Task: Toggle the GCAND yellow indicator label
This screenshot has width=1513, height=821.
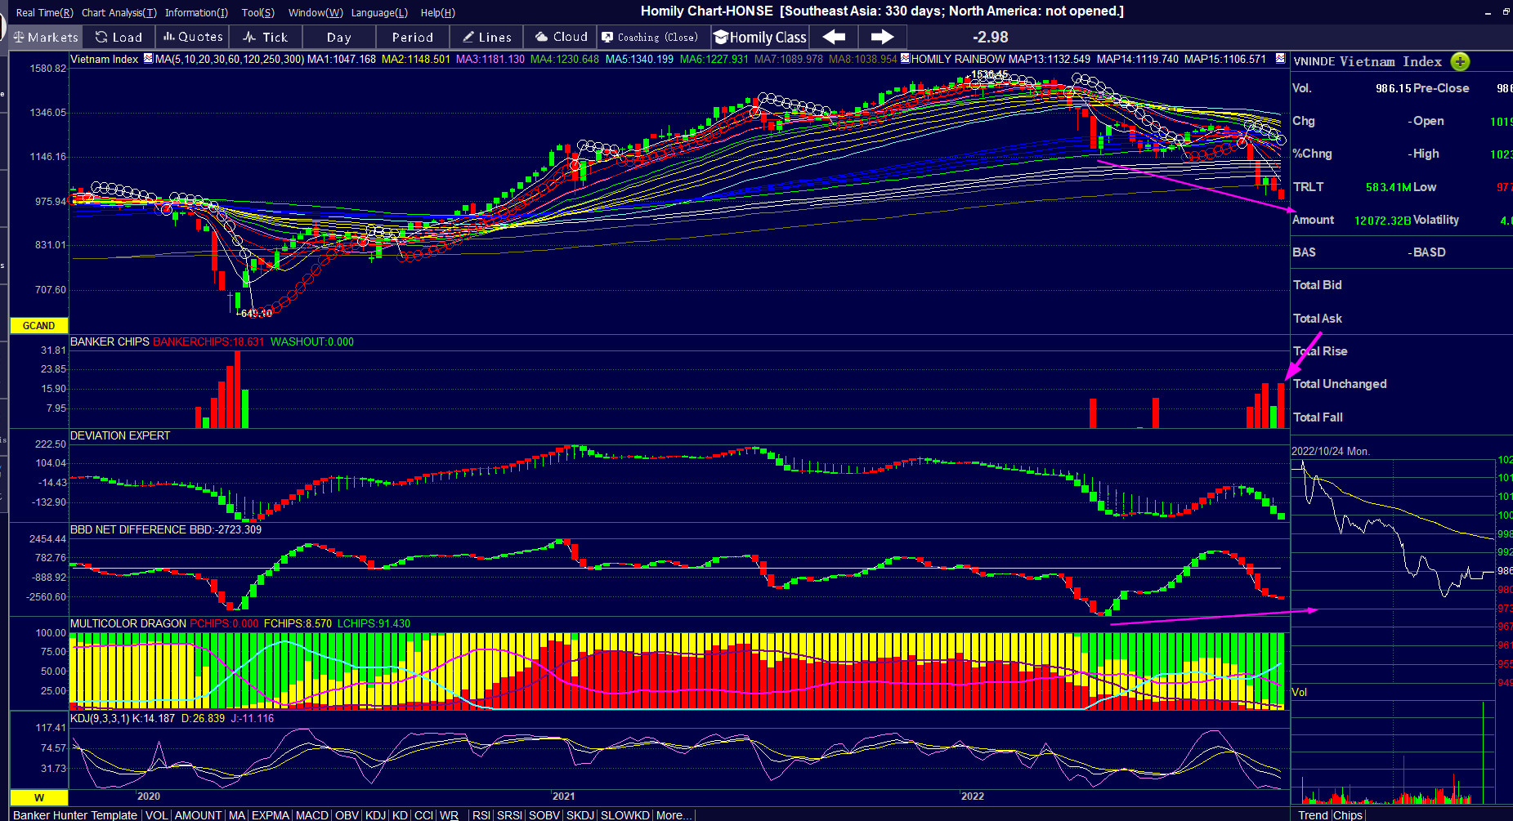Action: [38, 326]
